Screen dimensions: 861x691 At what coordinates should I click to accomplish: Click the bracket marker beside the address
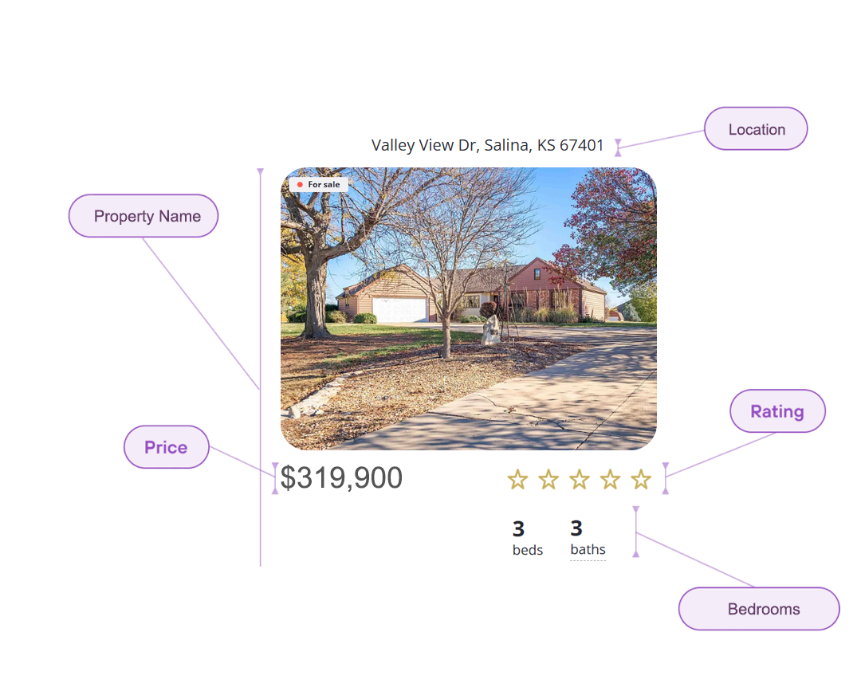(618, 147)
